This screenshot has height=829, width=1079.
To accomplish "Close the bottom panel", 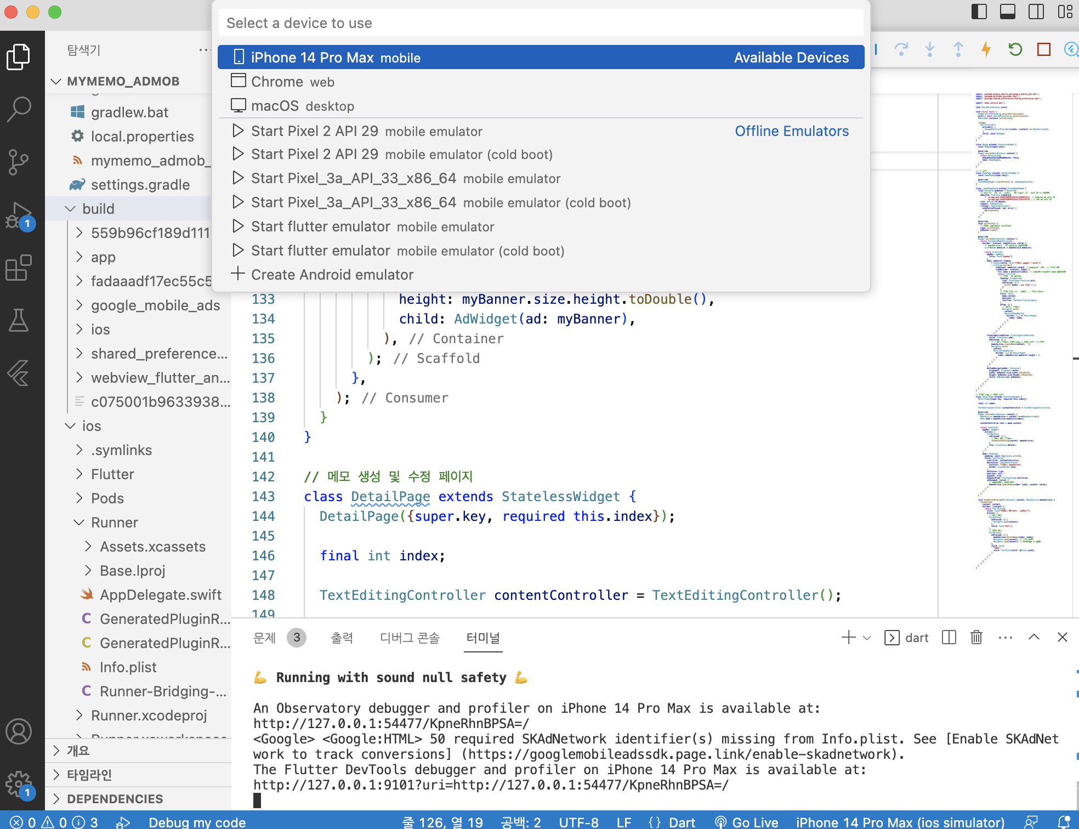I will [1063, 637].
